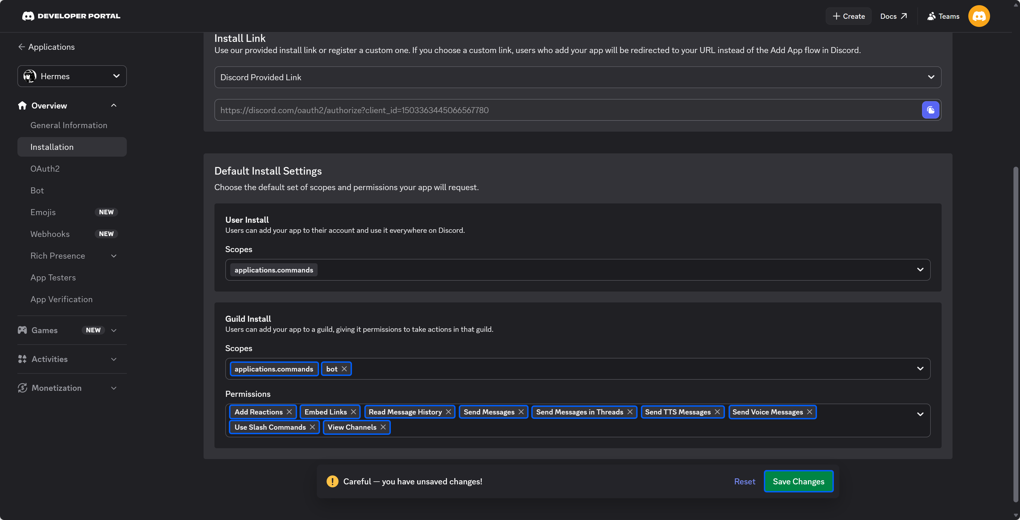The height and width of the screenshot is (520, 1020).
Task: Click the Games controller icon
Action: pyautogui.click(x=22, y=330)
